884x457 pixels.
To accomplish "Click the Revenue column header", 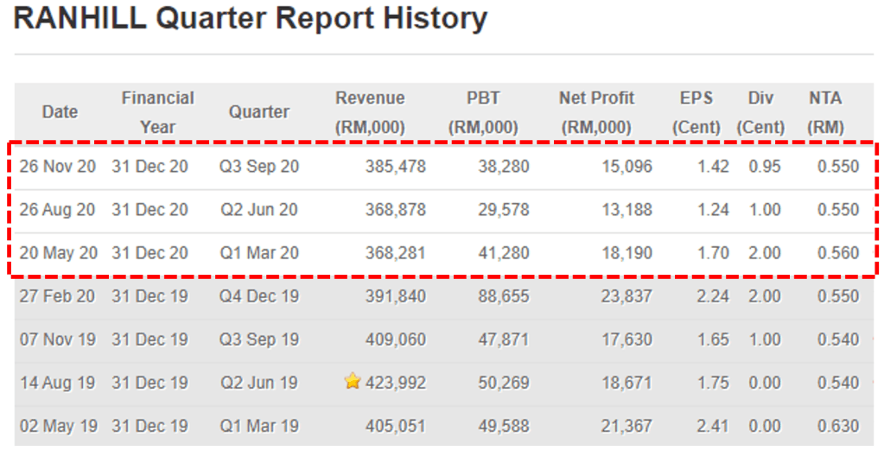I will 370,112.
